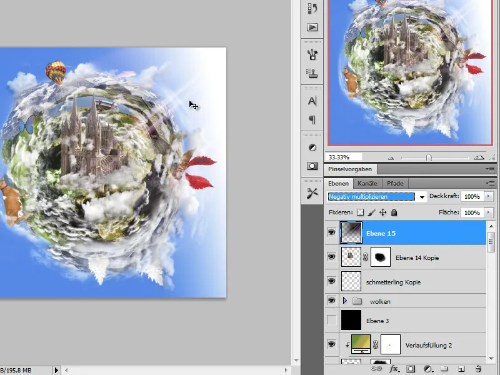Screen dimensions: 500x375
Task: Click the Deckkraft value field
Action: click(x=472, y=196)
